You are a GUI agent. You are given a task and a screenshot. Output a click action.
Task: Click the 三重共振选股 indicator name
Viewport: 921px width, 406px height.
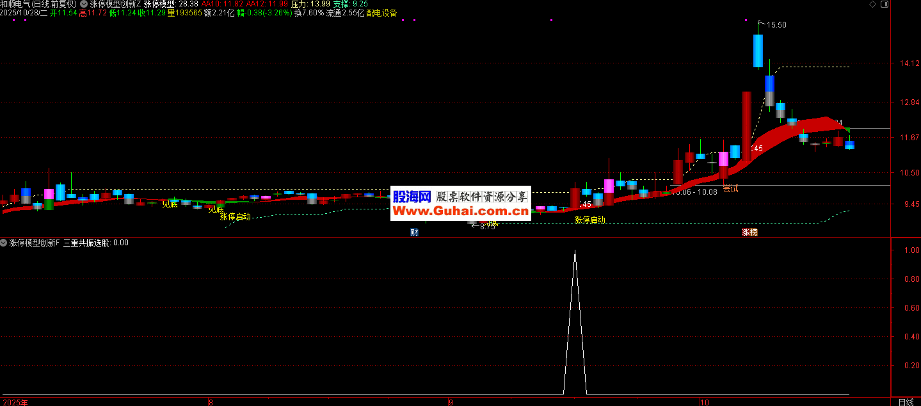tap(86, 243)
